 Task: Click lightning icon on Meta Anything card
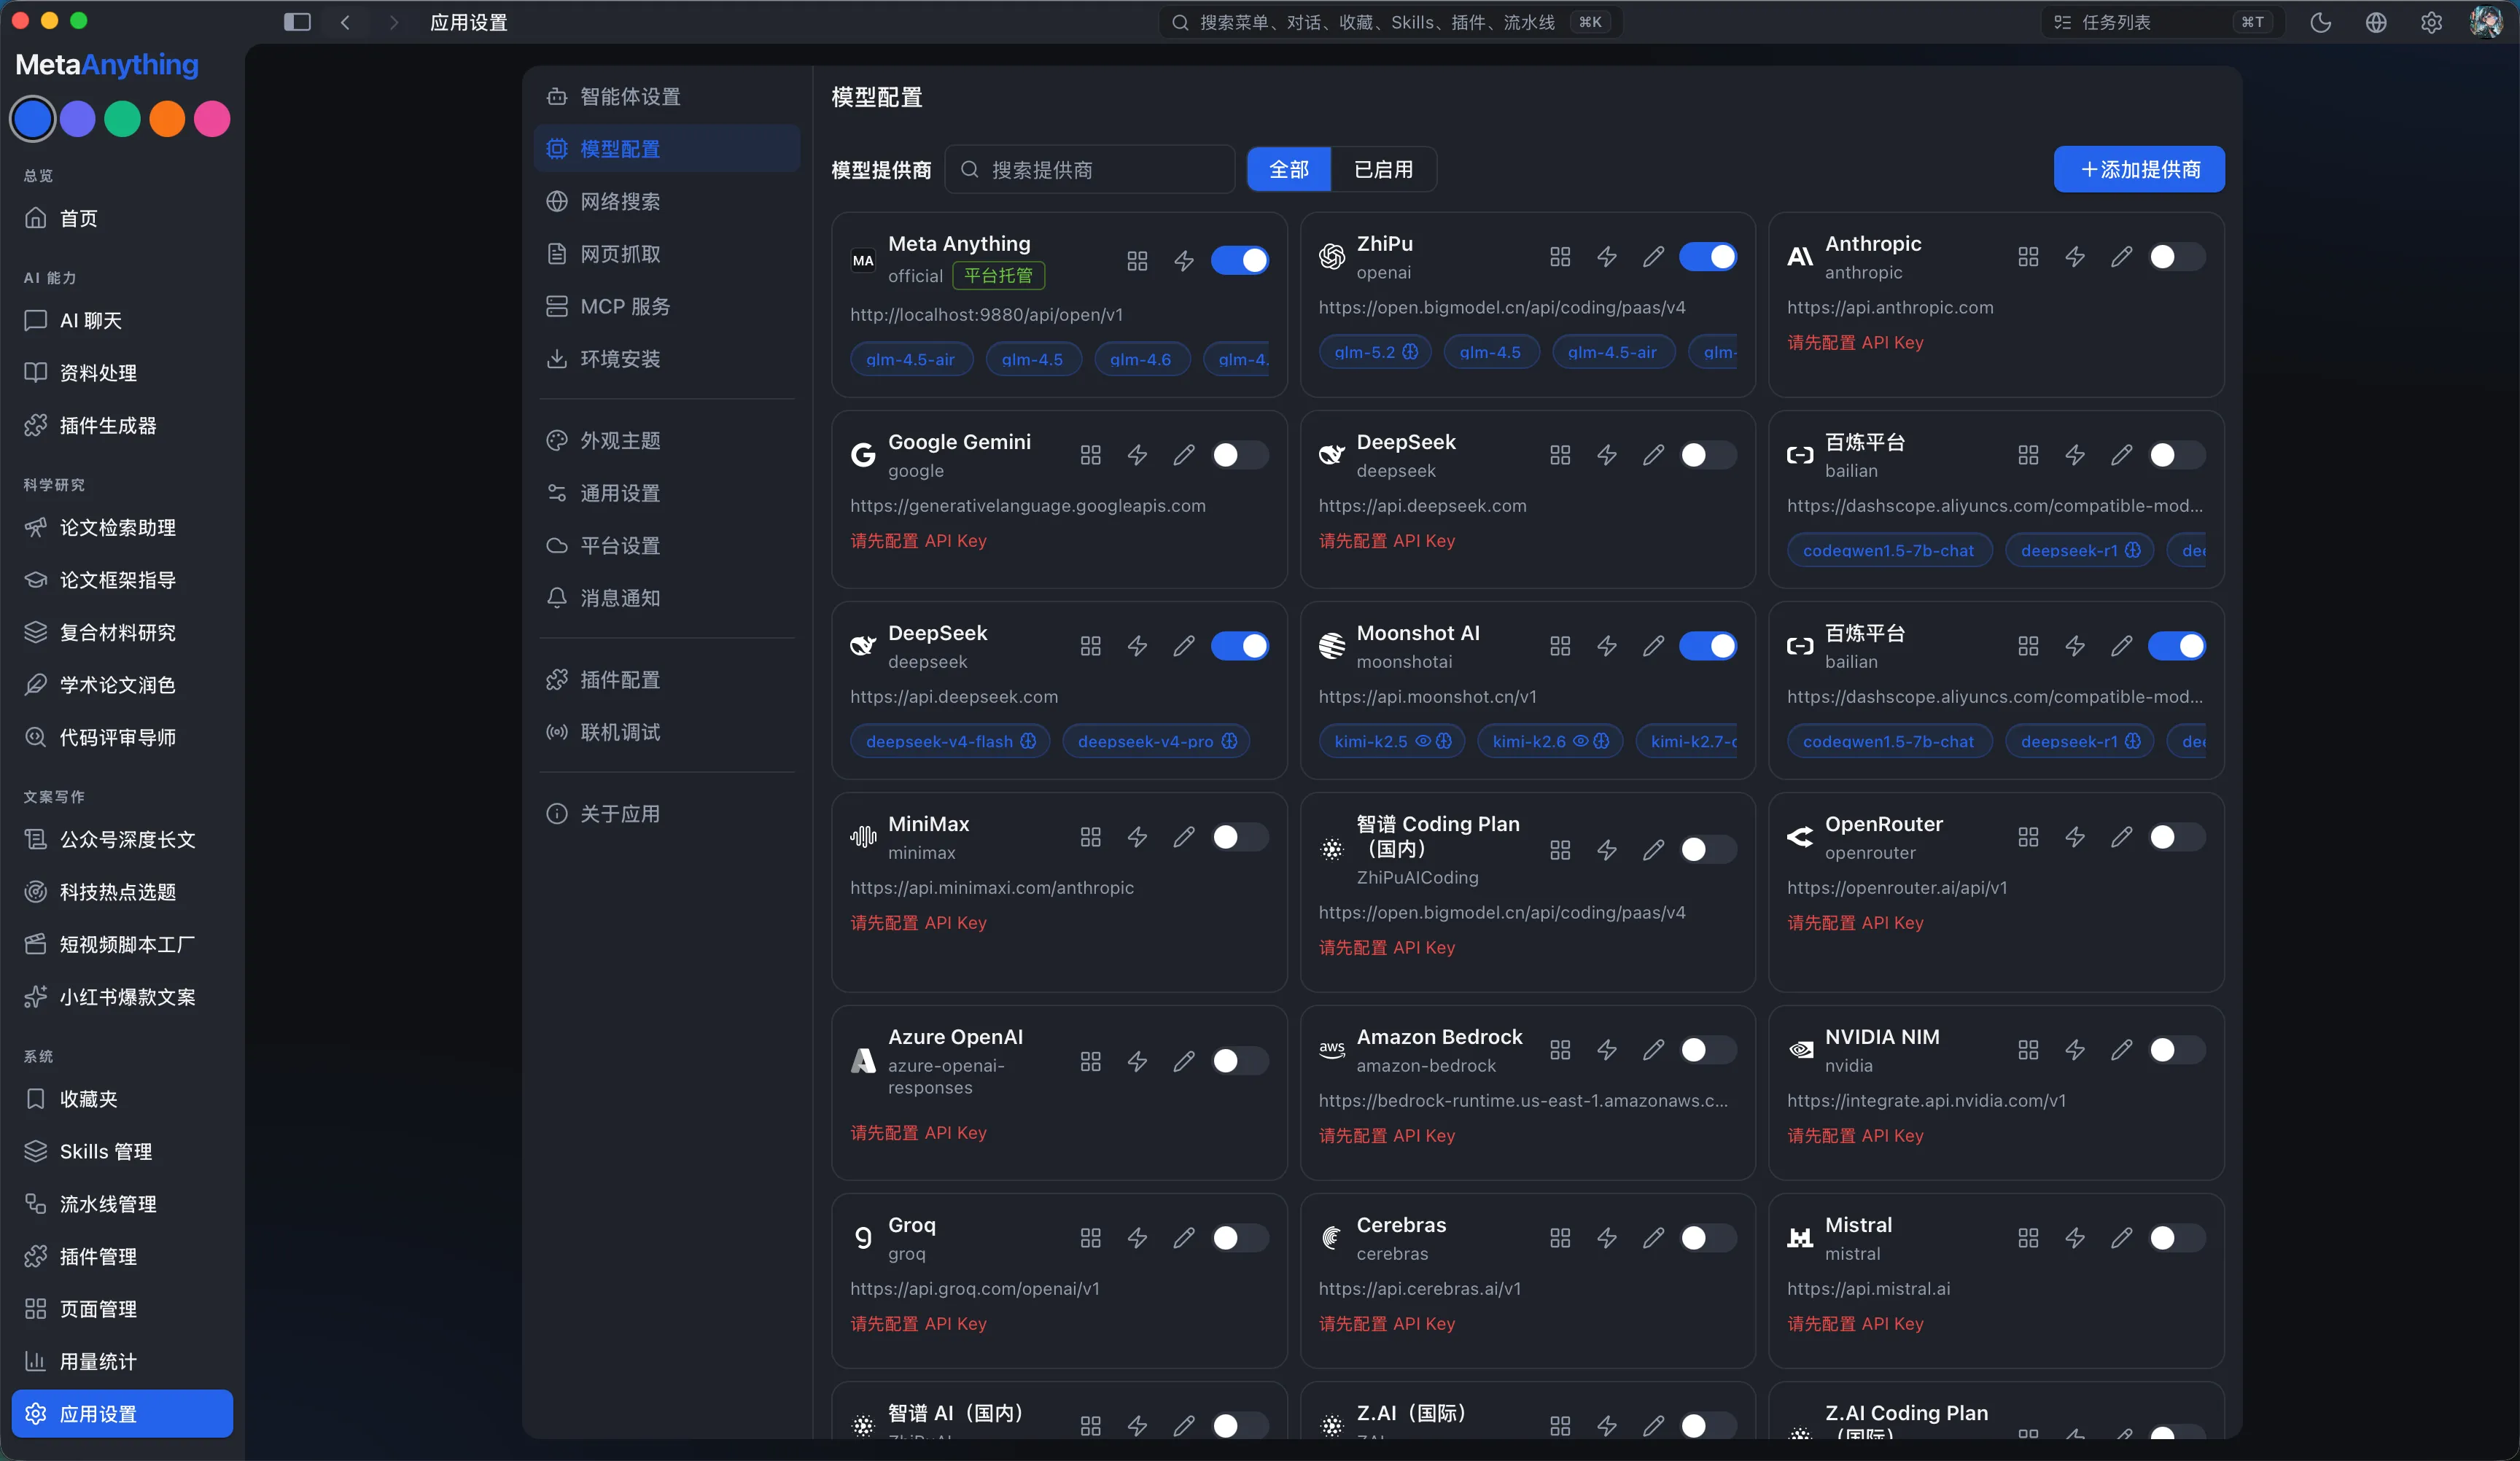tap(1184, 261)
